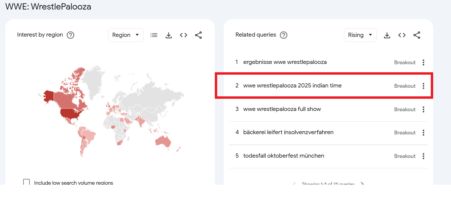Download Related queries data
Viewport: 451px width, 207px height.
[x=387, y=35]
